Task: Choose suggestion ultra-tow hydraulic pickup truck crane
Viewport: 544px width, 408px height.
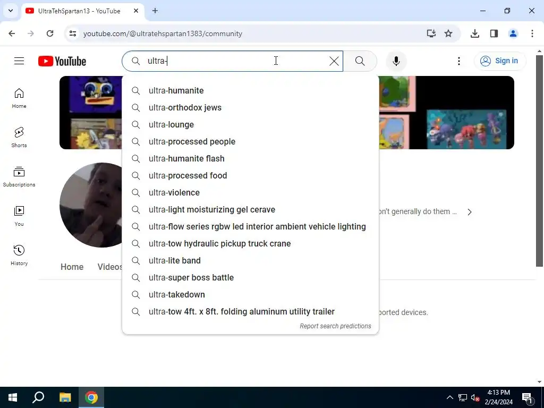Action: pos(251,243)
